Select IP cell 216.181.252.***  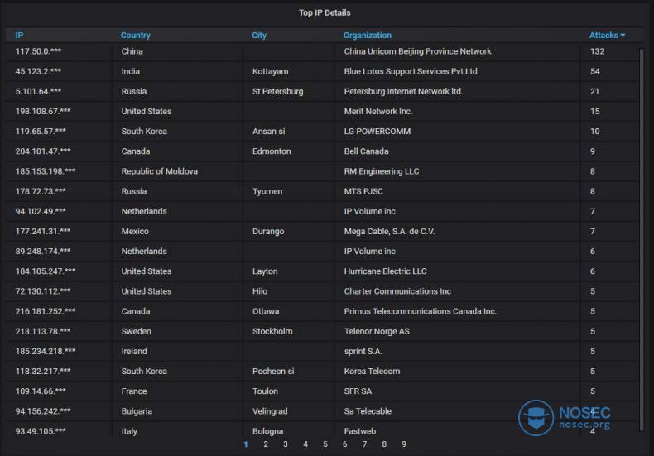tap(46, 311)
